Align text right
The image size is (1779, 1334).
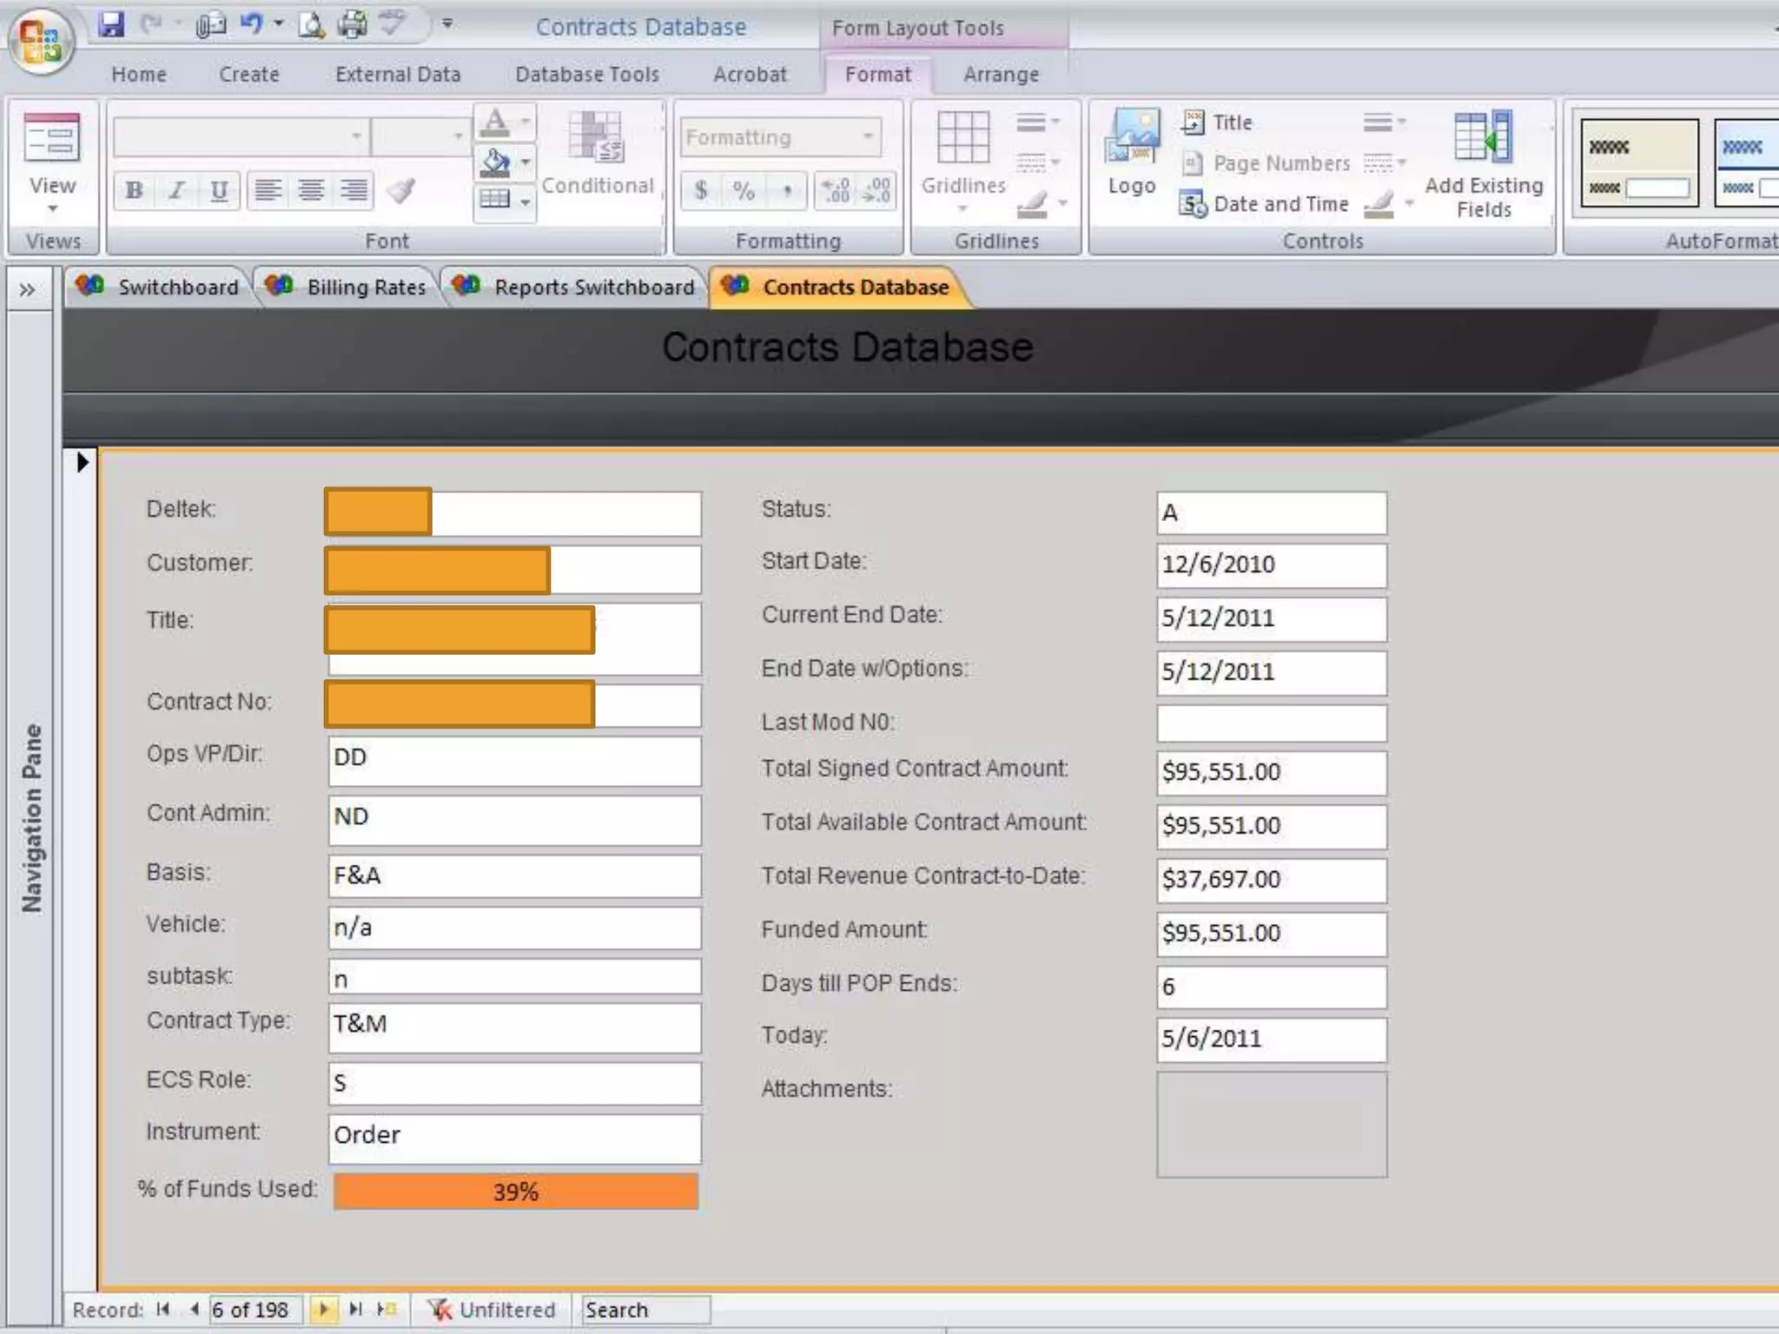[354, 190]
